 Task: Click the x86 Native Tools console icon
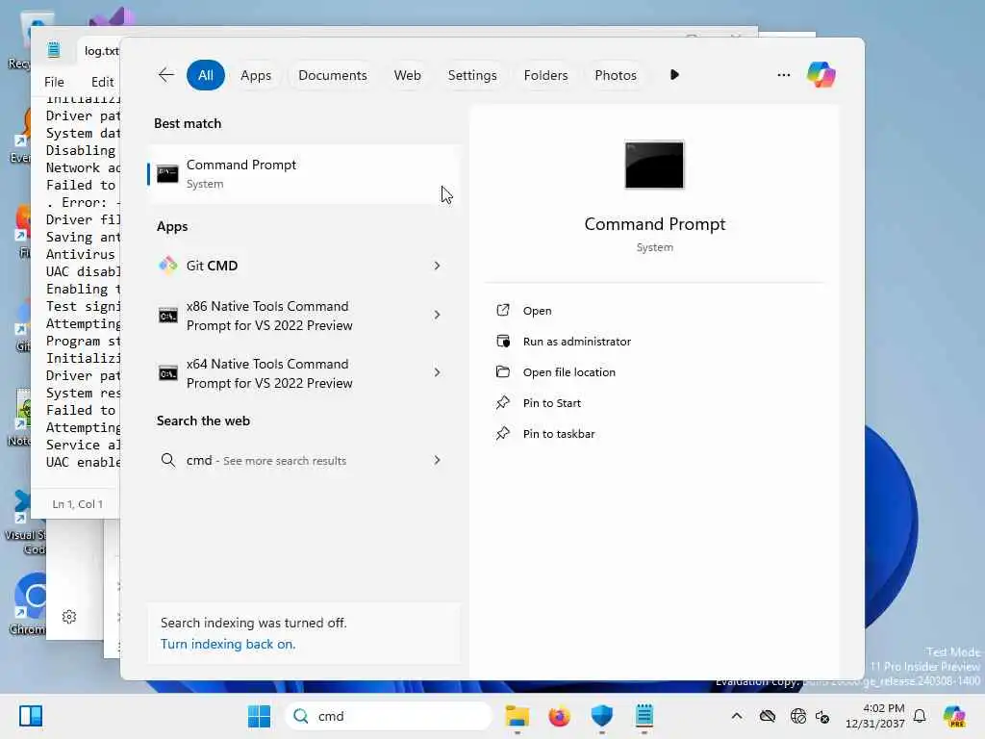(x=167, y=316)
